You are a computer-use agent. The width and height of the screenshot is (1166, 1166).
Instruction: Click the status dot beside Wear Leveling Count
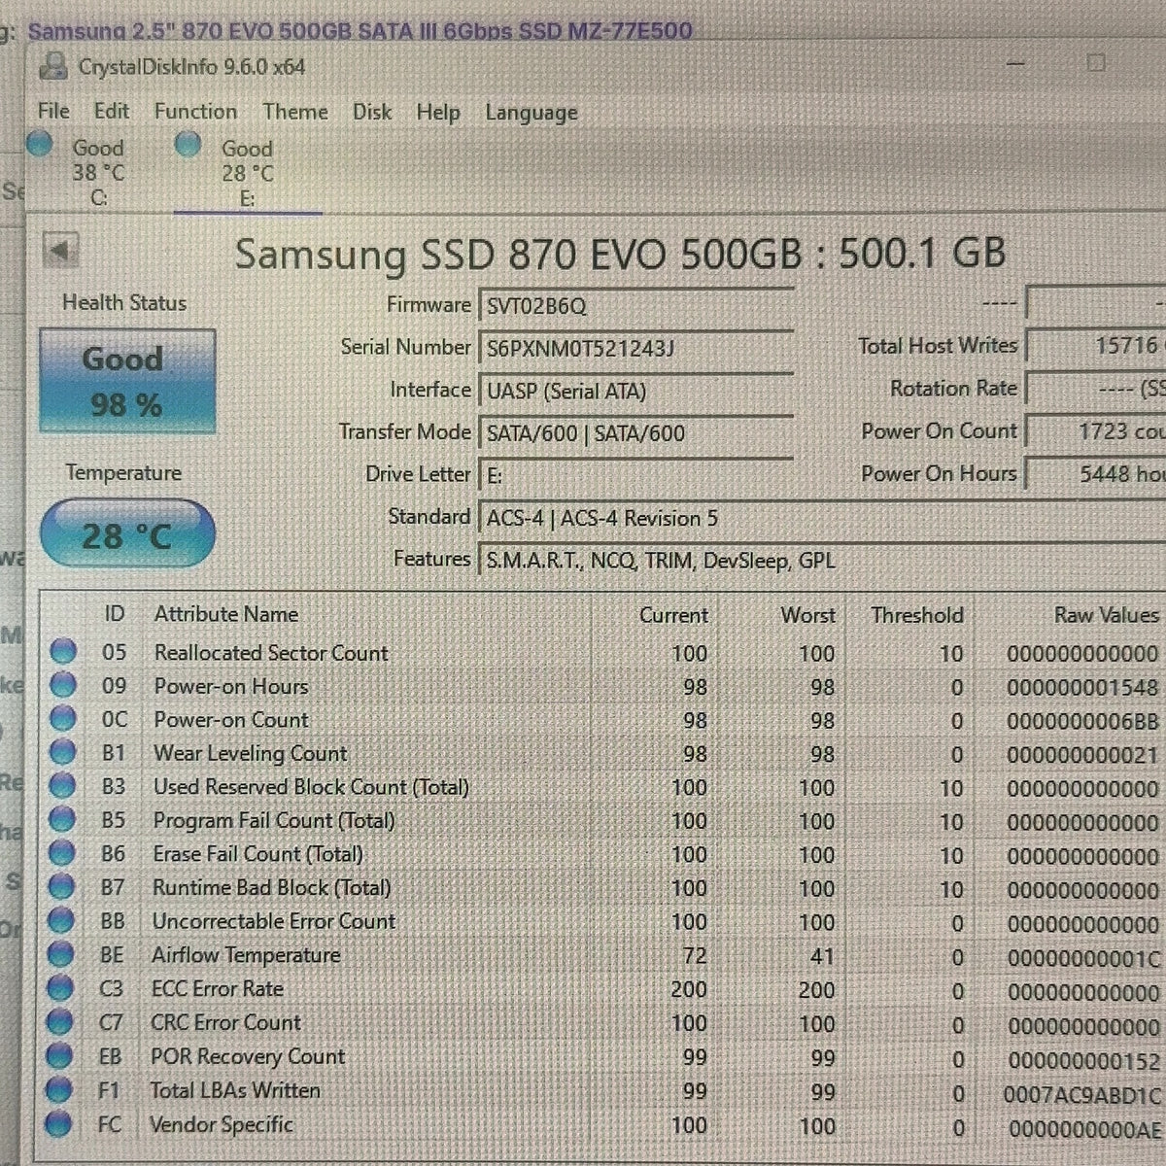coord(62,753)
